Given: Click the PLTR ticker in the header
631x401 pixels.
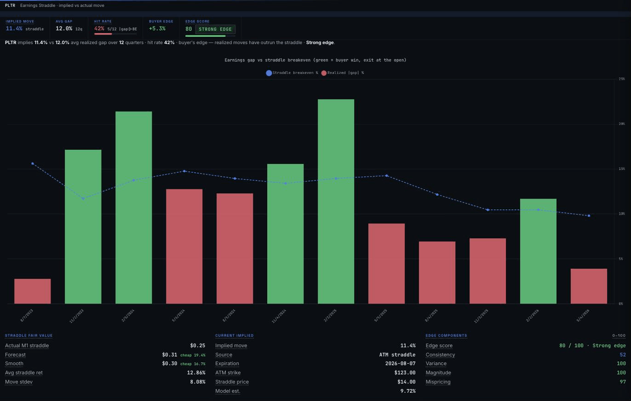Looking at the screenshot, I should pyautogui.click(x=10, y=6).
